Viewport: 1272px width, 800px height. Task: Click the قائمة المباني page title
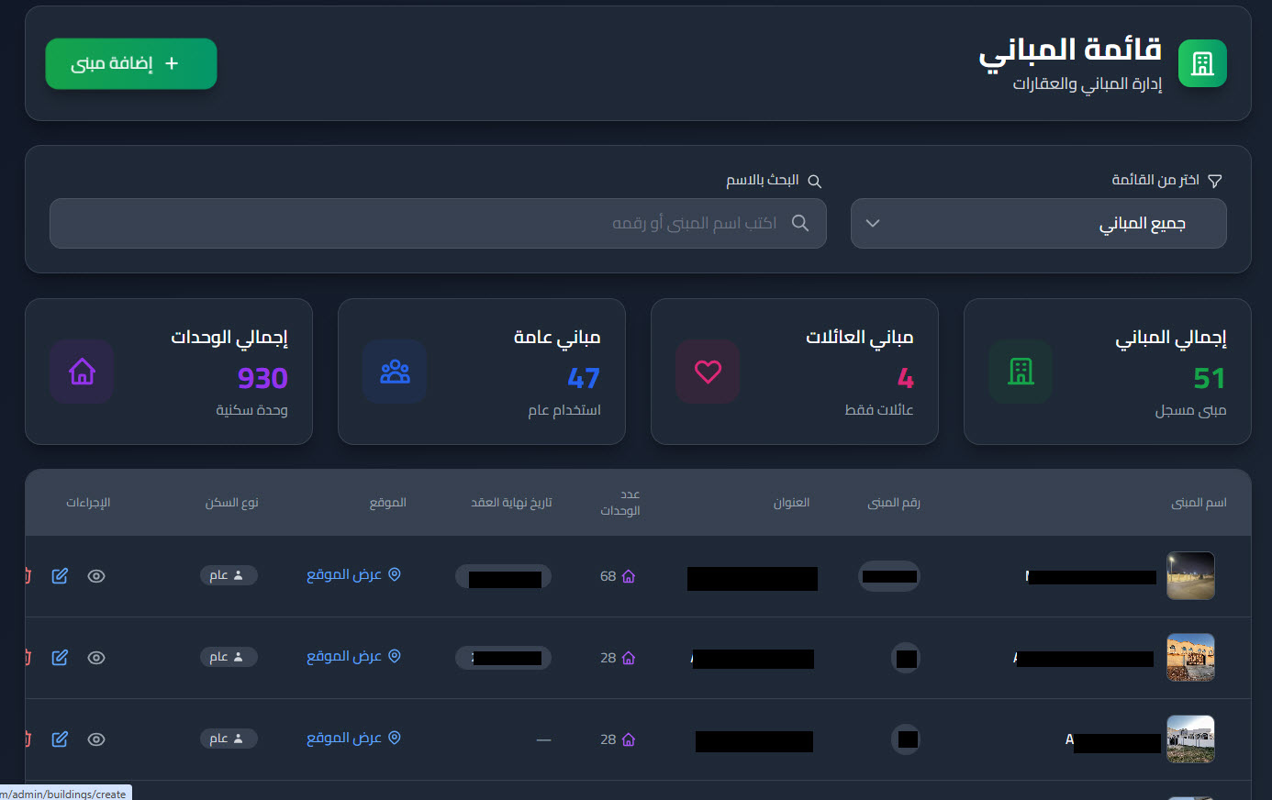1070,50
